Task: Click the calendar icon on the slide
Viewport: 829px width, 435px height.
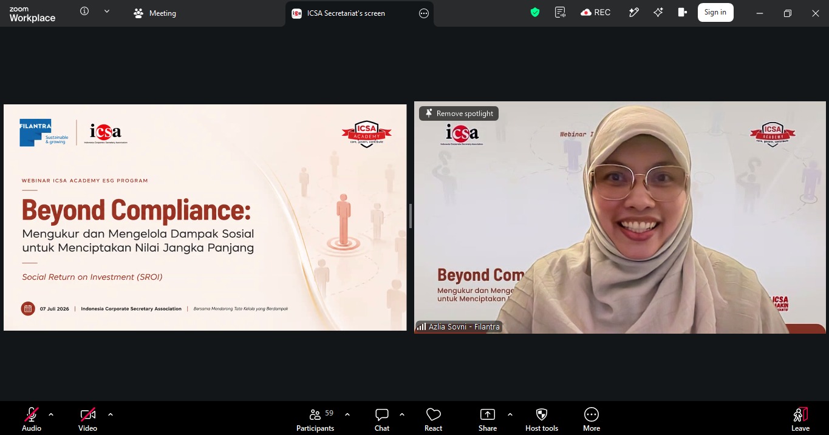Action: pos(28,309)
